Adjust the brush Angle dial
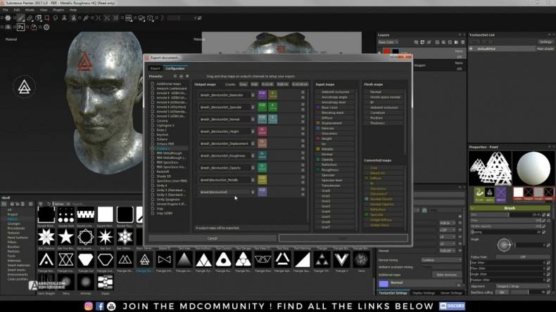The width and height of the screenshot is (556, 312). tap(503, 245)
